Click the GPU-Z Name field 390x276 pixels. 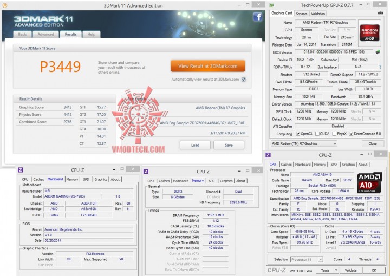click(326, 22)
